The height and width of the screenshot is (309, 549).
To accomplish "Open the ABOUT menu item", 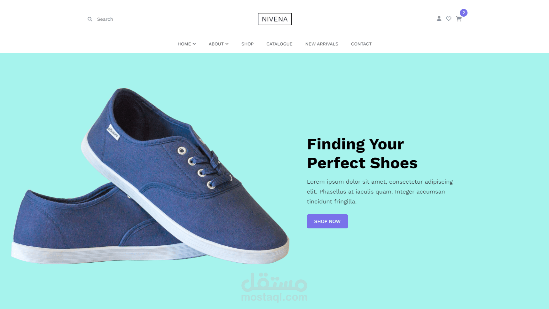I will pyautogui.click(x=216, y=44).
